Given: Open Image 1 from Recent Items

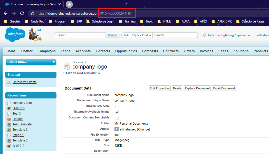Looking at the screenshot, I should point(18,135).
